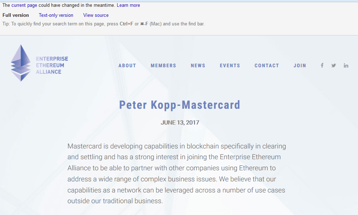Open the LinkedIn icon

[x=346, y=65]
